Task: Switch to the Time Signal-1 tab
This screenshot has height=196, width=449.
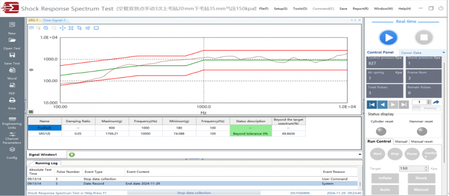Action: click(54, 20)
